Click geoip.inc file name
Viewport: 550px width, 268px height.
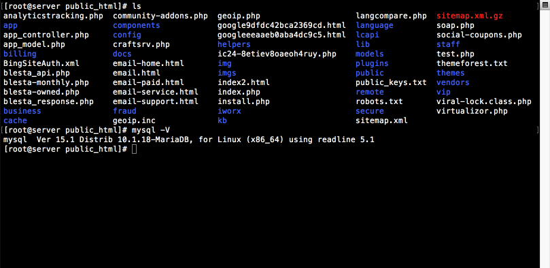tap(134, 120)
